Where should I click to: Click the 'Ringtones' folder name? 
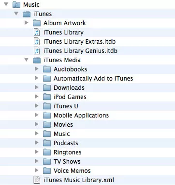coord(68,152)
